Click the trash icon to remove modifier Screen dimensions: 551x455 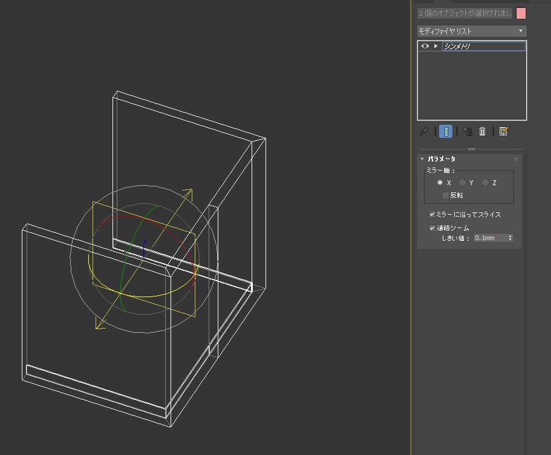pyautogui.click(x=482, y=131)
